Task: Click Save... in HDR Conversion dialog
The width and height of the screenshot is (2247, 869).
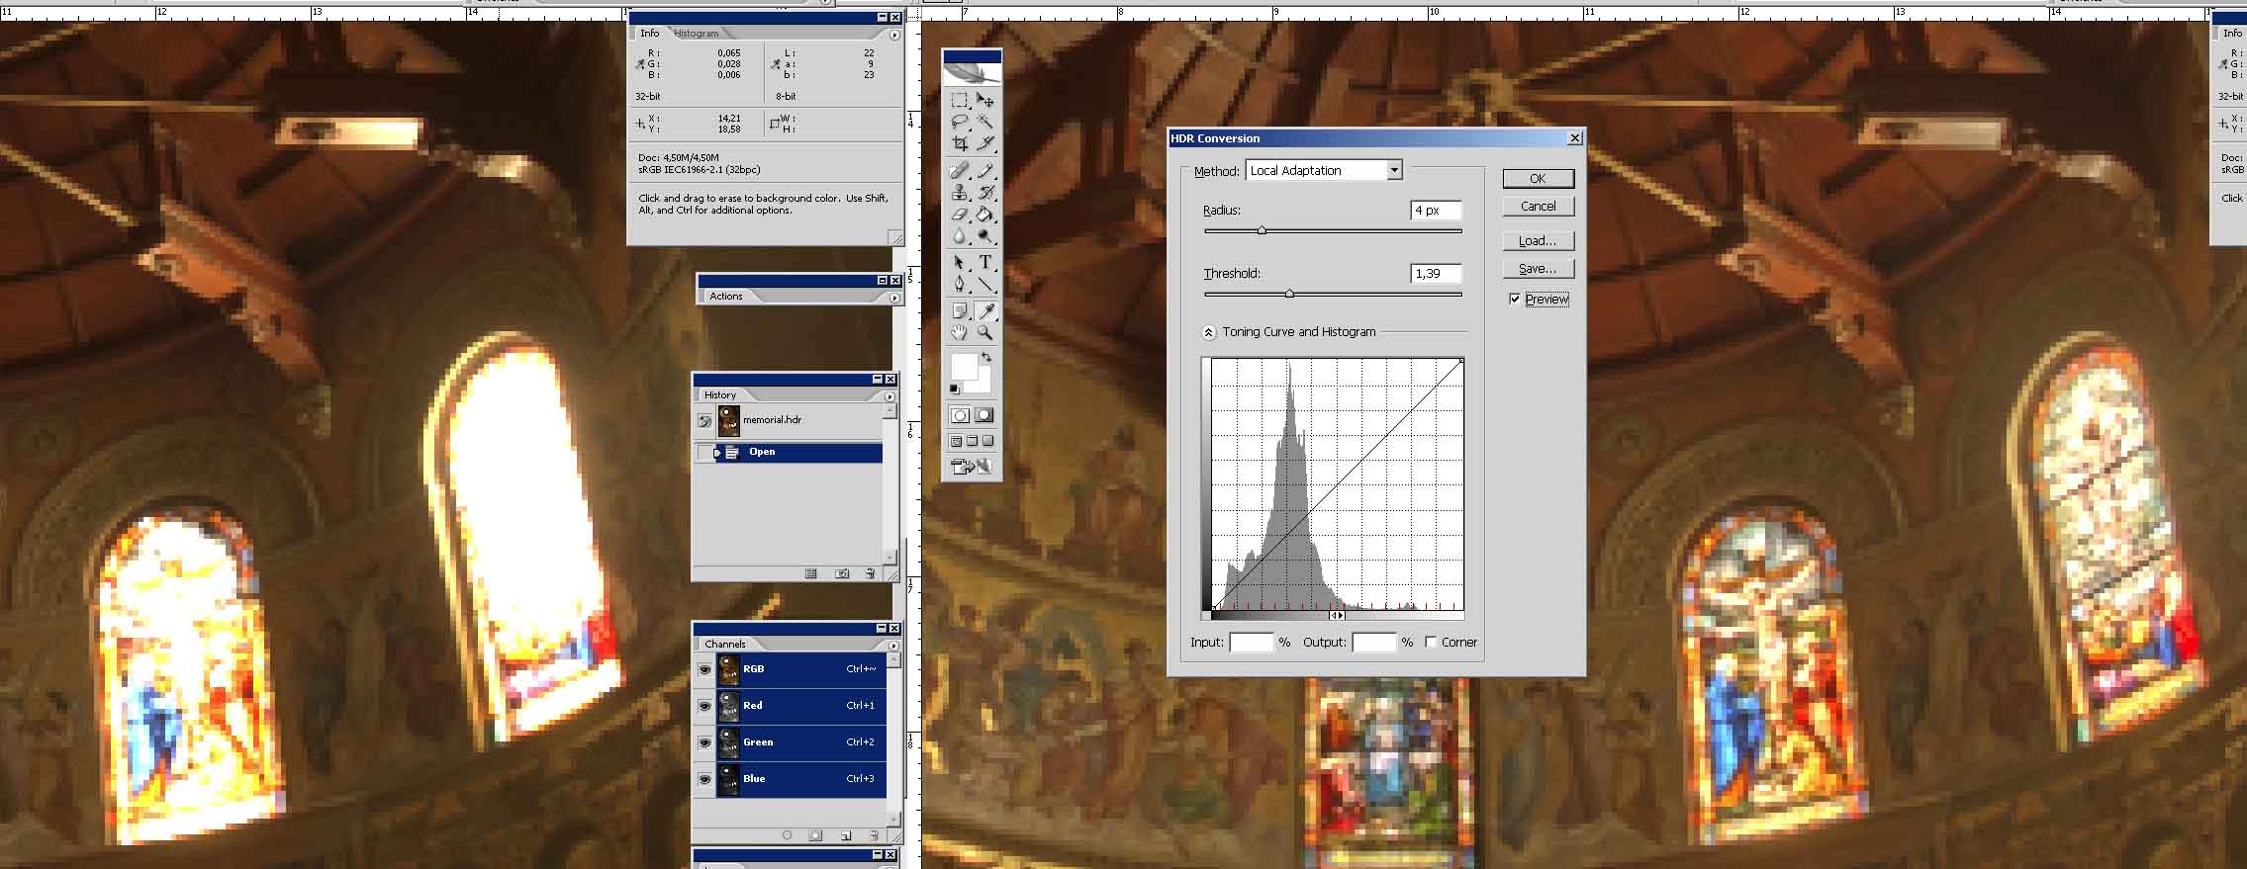Action: 1538,269
